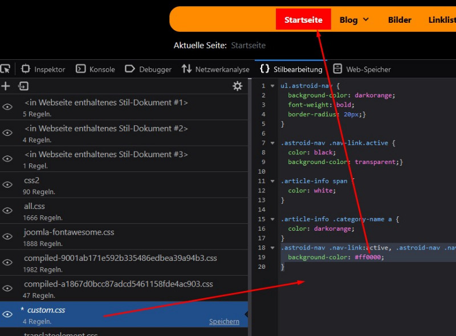Click line number 20 in the editor
The width and height of the screenshot is (456, 336).
[262, 267]
